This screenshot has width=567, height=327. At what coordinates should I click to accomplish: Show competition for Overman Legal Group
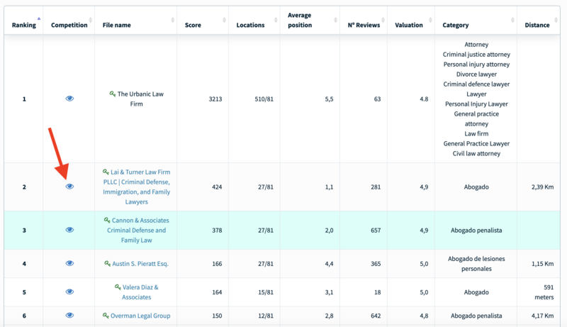coord(69,316)
